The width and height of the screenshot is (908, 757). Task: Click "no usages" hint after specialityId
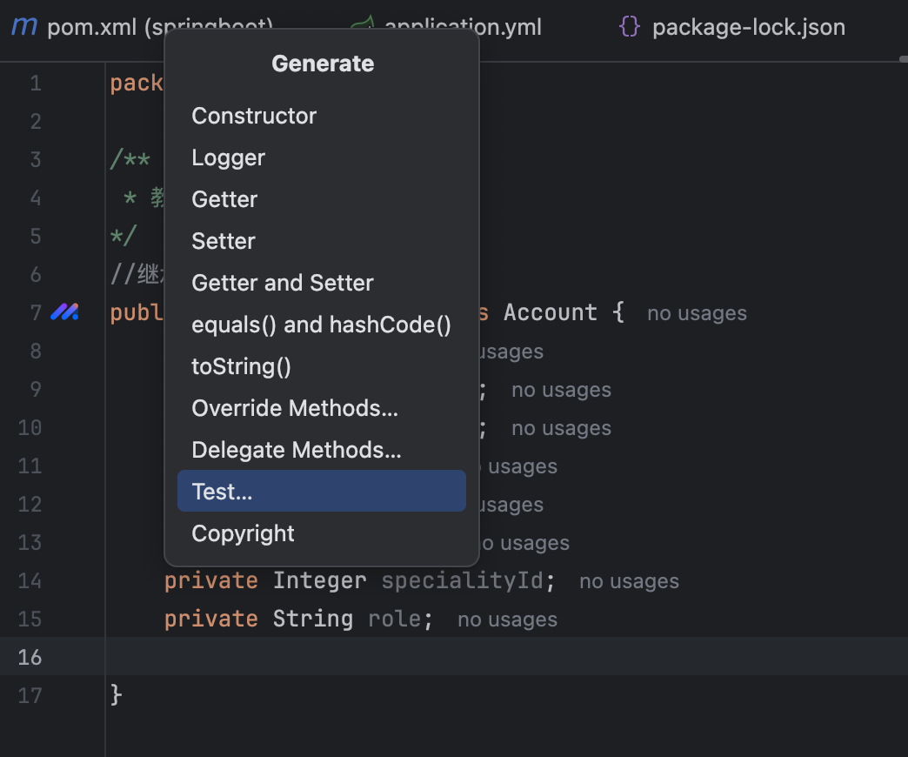click(x=629, y=581)
